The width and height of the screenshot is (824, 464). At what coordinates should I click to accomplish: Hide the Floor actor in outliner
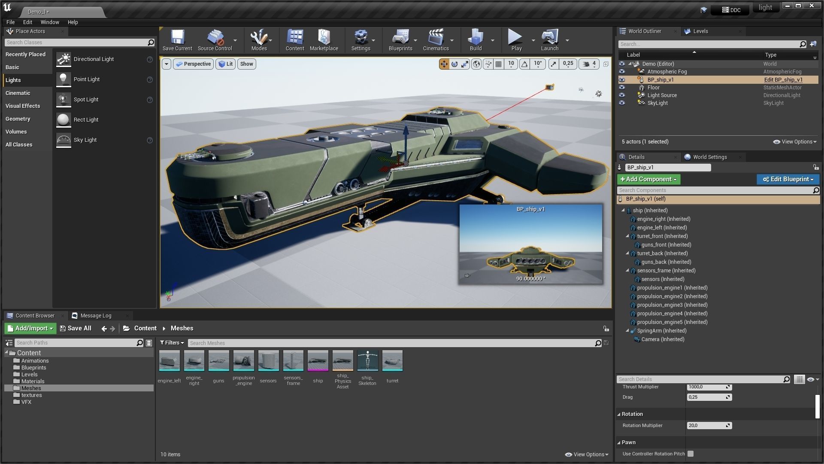pos(622,87)
